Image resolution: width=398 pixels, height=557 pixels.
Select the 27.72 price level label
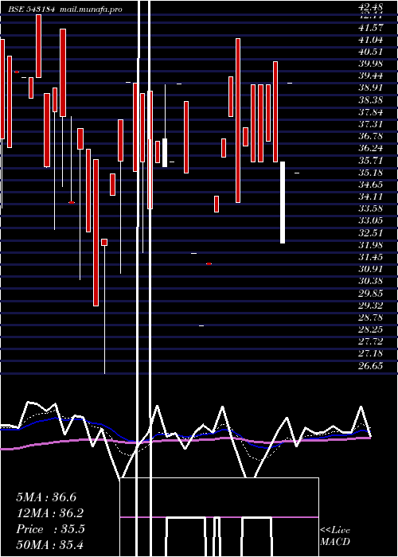[x=370, y=341]
